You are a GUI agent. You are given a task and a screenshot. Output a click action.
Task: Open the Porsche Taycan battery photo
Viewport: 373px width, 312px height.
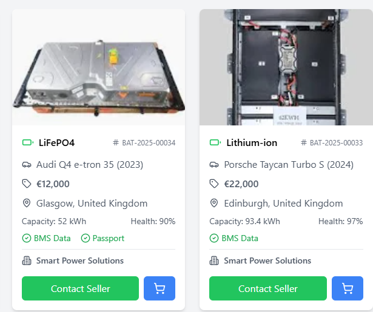[x=286, y=67]
